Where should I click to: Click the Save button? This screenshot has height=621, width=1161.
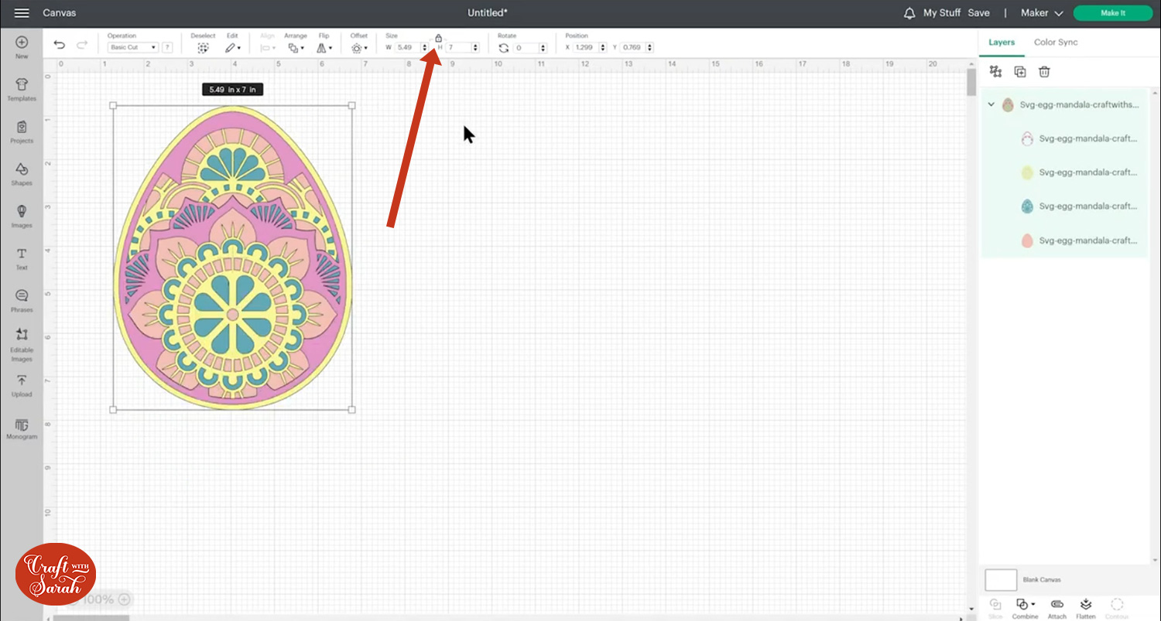tap(978, 13)
